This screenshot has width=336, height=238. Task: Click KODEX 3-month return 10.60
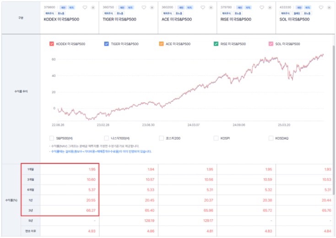click(91, 180)
